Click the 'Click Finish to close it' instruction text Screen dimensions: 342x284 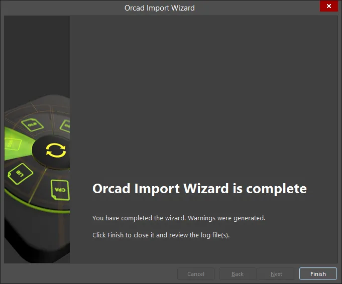click(x=123, y=235)
